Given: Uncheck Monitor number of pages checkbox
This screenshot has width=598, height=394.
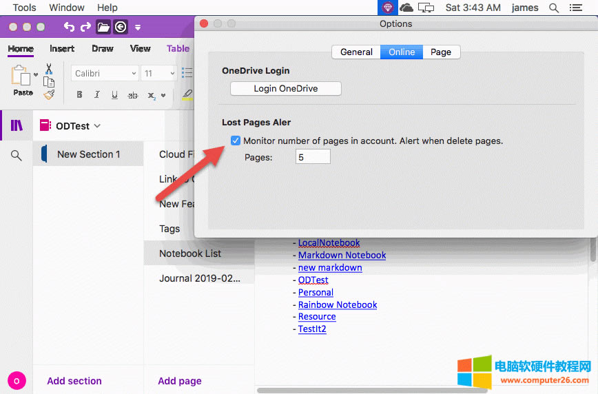Looking at the screenshot, I should 236,141.
